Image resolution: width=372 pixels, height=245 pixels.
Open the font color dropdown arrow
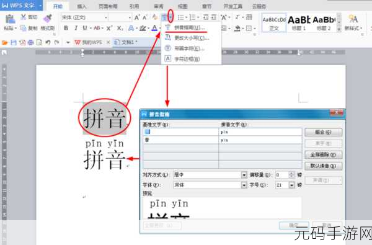[160, 29]
